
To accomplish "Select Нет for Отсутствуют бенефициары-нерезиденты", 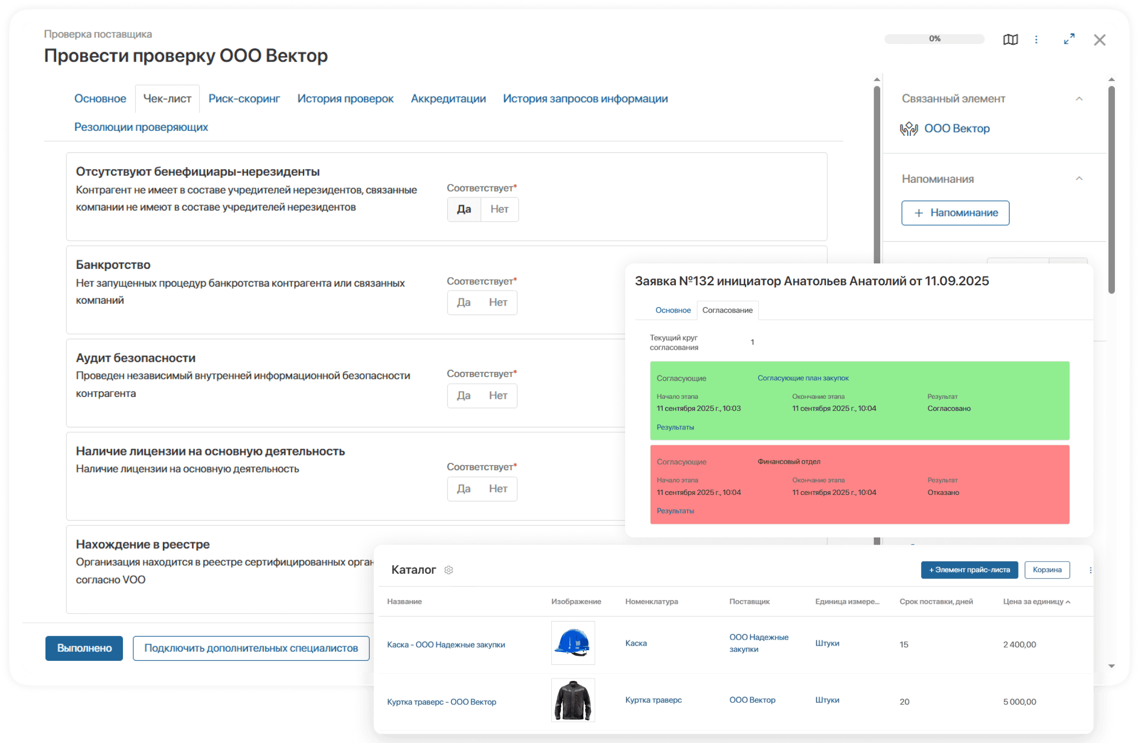I will (x=499, y=209).
